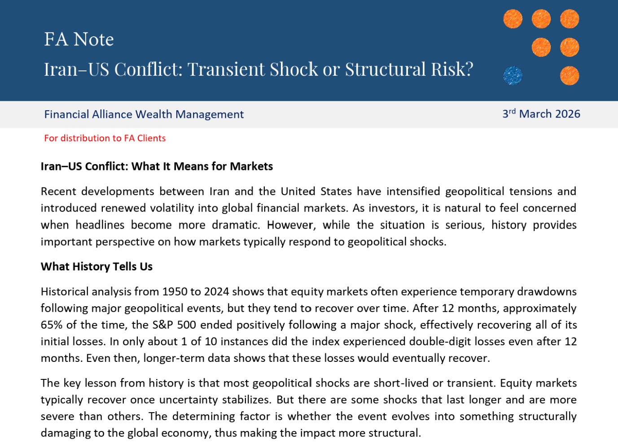Click the paragraph starting "The key lesson from history"
Screen dimensions: 618x448
click(x=308, y=408)
